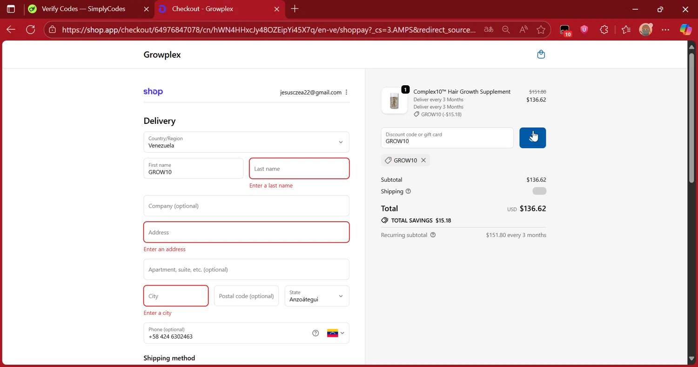This screenshot has width=698, height=367.
Task: Focus the Apartment, suite field
Action: 246,270
